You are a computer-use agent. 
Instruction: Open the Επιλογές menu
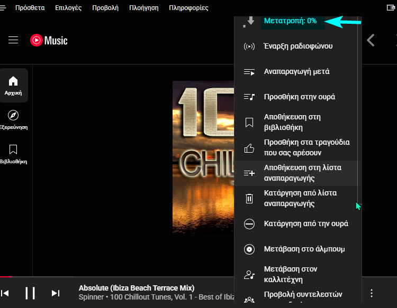pos(68,8)
